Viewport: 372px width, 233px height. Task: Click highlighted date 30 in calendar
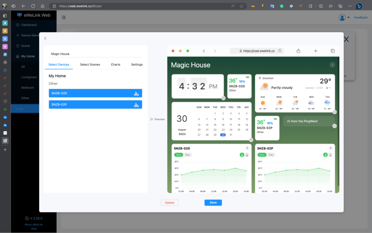(223, 135)
